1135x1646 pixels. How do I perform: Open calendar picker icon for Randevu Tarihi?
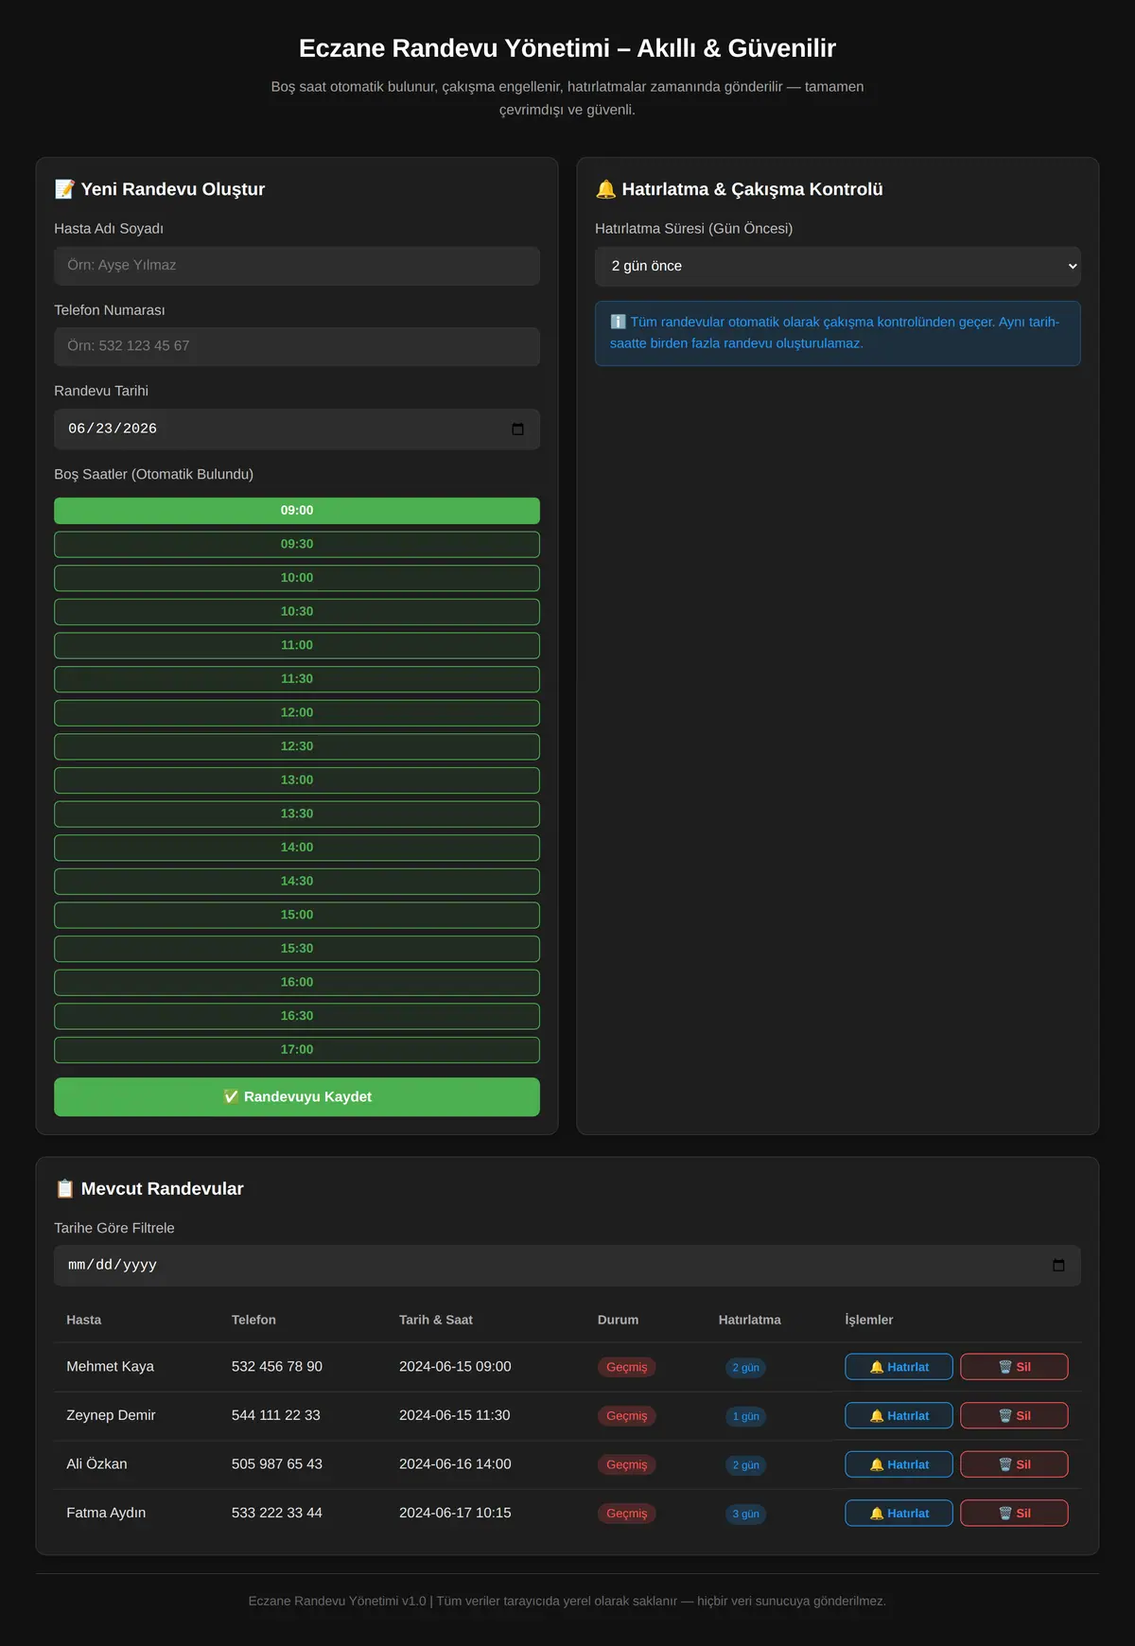tap(517, 429)
